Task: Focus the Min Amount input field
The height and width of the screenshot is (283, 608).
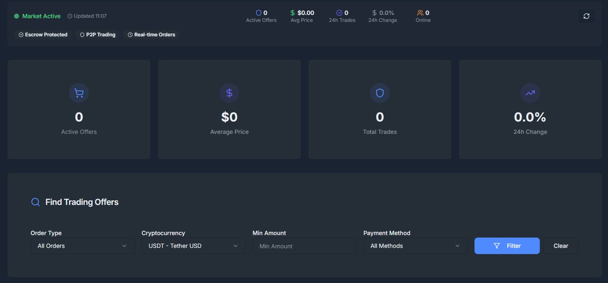Action: [304, 246]
